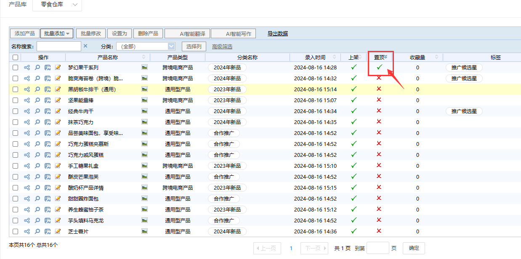The width and height of the screenshot is (521, 259).
Task: Tick the checkbox for 巧克力戚风蛋糕
Action: point(16,155)
